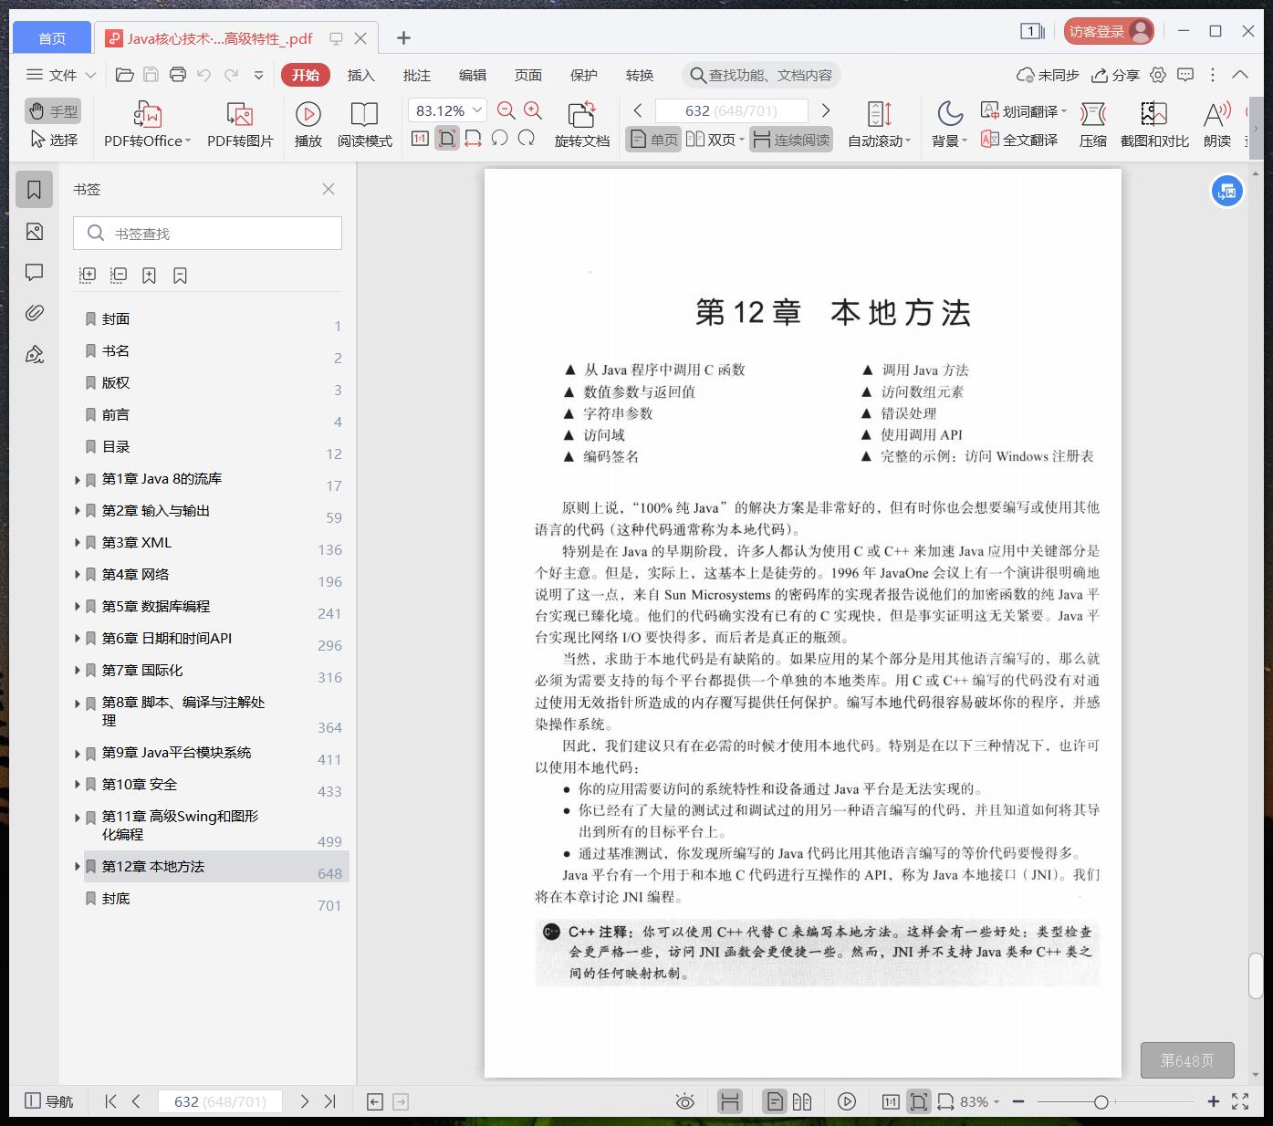Open the thumbnail panel sidebar icon
This screenshot has width=1273, height=1126.
pyautogui.click(x=35, y=232)
